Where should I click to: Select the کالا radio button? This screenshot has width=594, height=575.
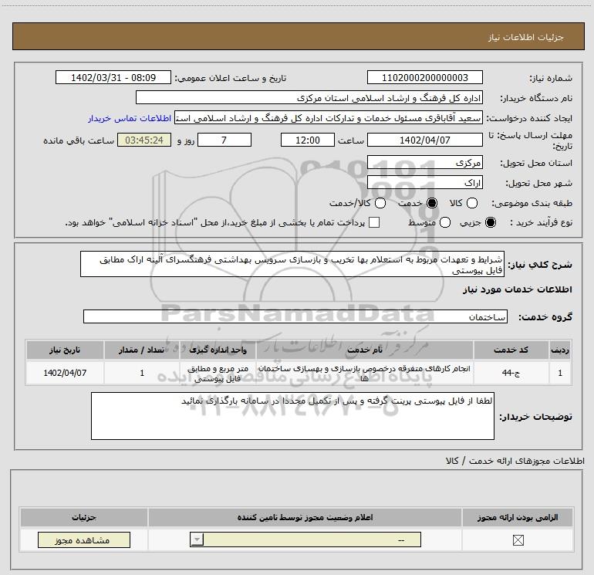pyautogui.click(x=471, y=203)
